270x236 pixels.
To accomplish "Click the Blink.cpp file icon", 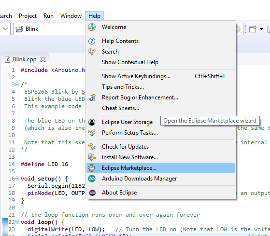I will tap(7, 59).
